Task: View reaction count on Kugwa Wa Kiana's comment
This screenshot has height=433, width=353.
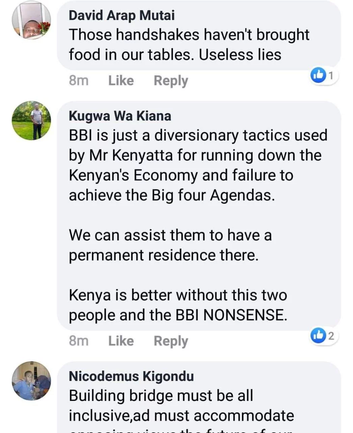Action: click(x=331, y=336)
